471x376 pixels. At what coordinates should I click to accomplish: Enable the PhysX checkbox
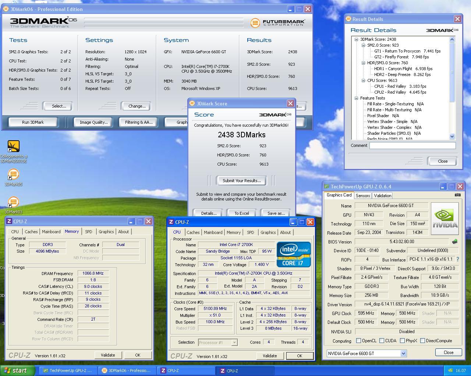(402, 341)
